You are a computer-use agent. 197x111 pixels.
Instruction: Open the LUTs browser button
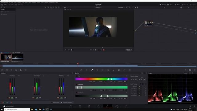click(11, 5)
